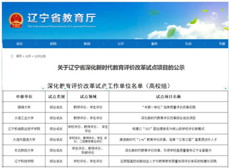Click project name mentioning “1+4”教育评价改革
The width and height of the screenshot is (229, 168).
tap(168, 140)
